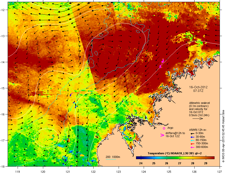Click the 119 longitude axis label
The width and height of the screenshot is (225, 174).
click(18, 172)
